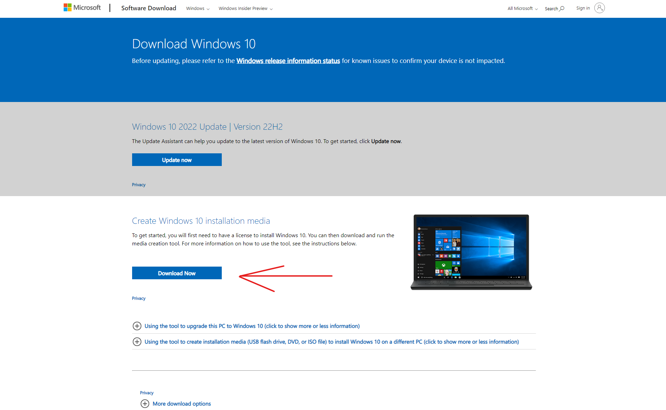Click the Sign in avatar icon

(599, 8)
